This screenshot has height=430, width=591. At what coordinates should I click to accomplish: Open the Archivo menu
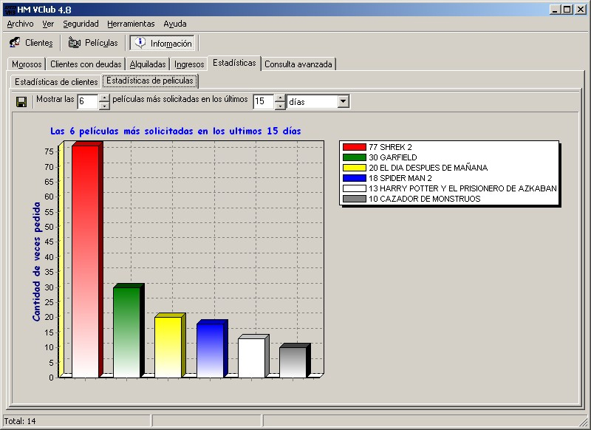tap(20, 24)
